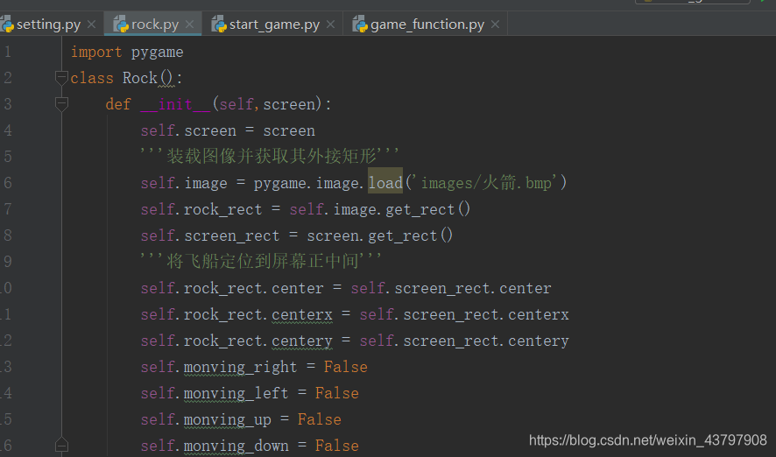Click monving_left variable name

point(236,393)
